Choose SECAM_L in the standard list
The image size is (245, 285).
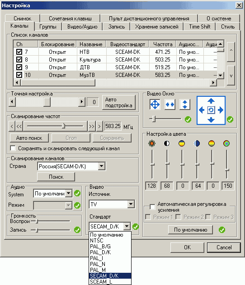pos(110,282)
